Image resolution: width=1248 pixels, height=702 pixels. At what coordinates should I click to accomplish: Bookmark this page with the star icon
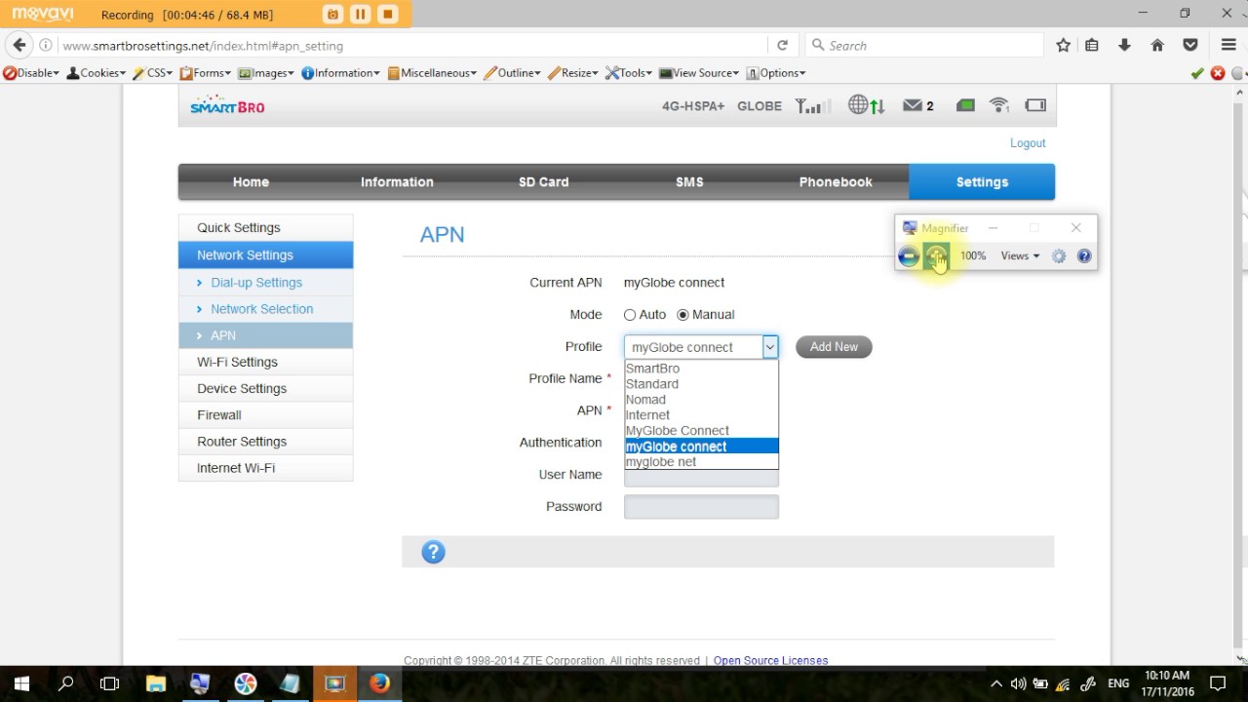click(1064, 45)
